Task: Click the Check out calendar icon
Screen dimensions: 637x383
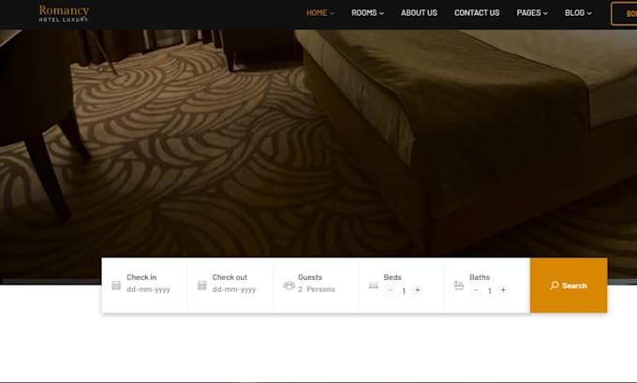Action: click(x=202, y=286)
